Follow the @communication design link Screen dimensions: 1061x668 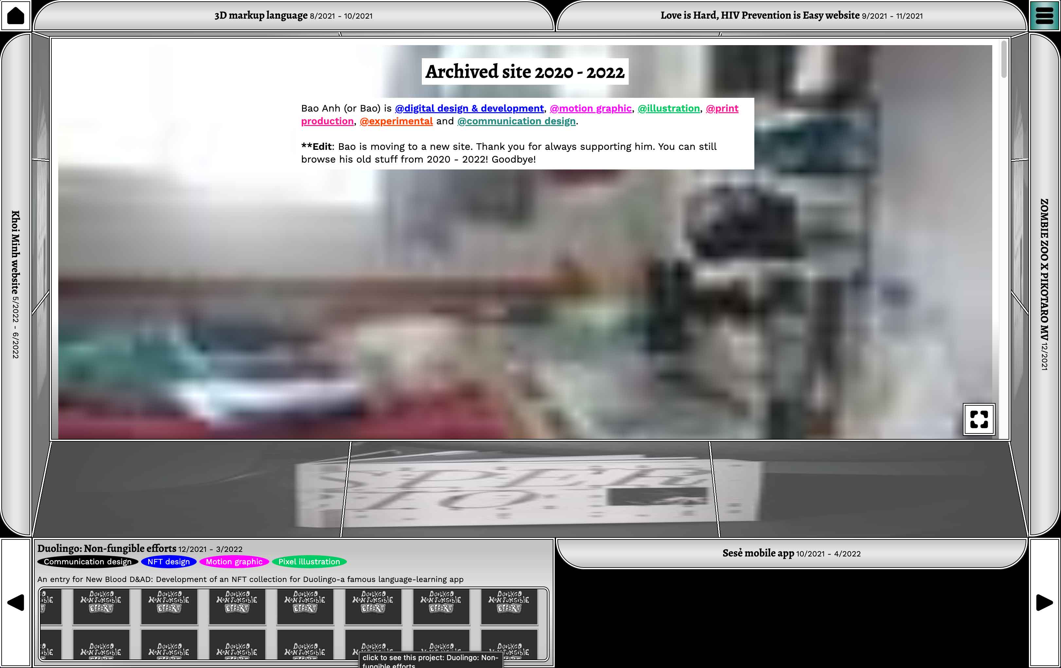coord(516,121)
